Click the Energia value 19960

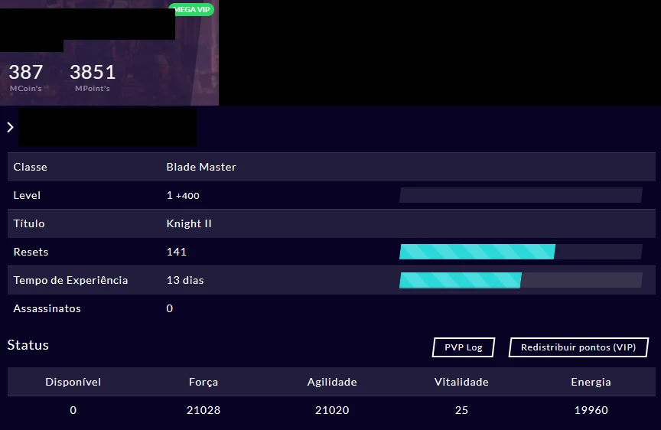[591, 410]
